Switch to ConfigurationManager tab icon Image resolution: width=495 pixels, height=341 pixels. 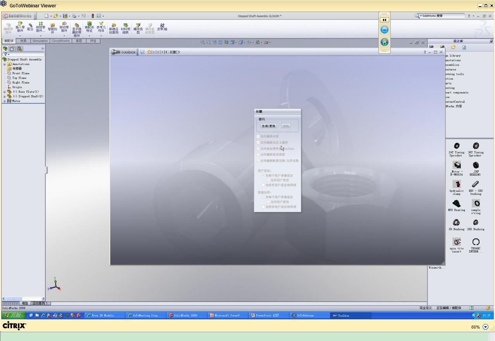click(19, 49)
